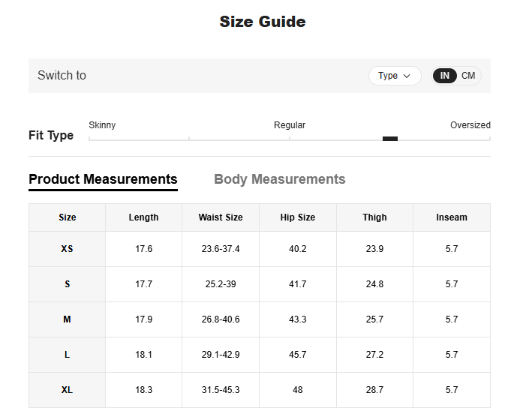Image resolution: width=514 pixels, height=420 pixels.
Task: Click the Size column header
Action: pyautogui.click(x=68, y=217)
